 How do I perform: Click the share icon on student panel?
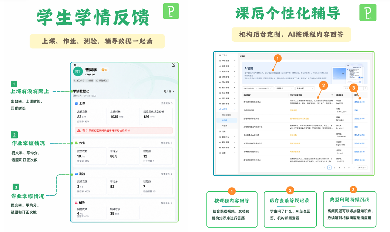(174, 65)
